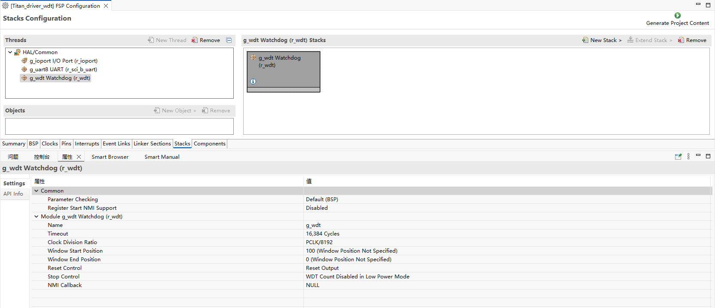Open the API Info side tab
The image size is (715, 308).
tap(13, 194)
